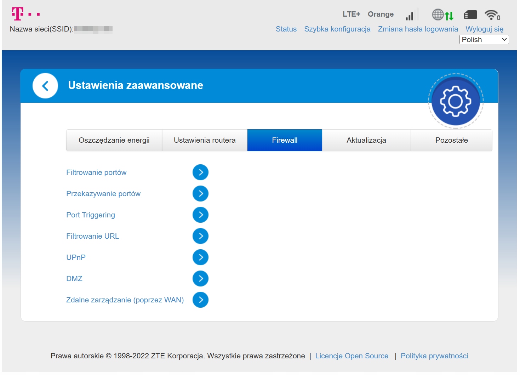520x375 pixels.
Task: Open the Filtrowanie URL link
Action: (x=93, y=236)
